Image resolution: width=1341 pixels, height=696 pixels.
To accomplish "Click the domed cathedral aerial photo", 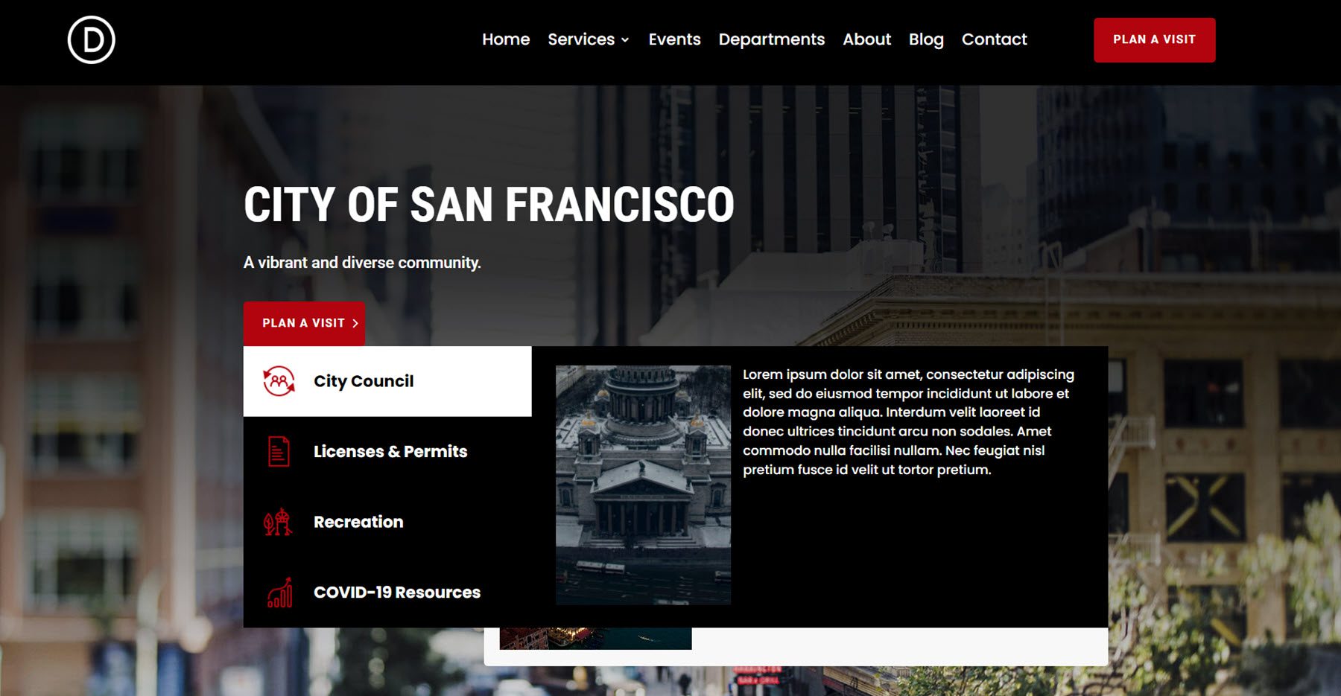I will point(643,485).
